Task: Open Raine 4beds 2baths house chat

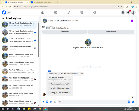Action: (x=19, y=103)
